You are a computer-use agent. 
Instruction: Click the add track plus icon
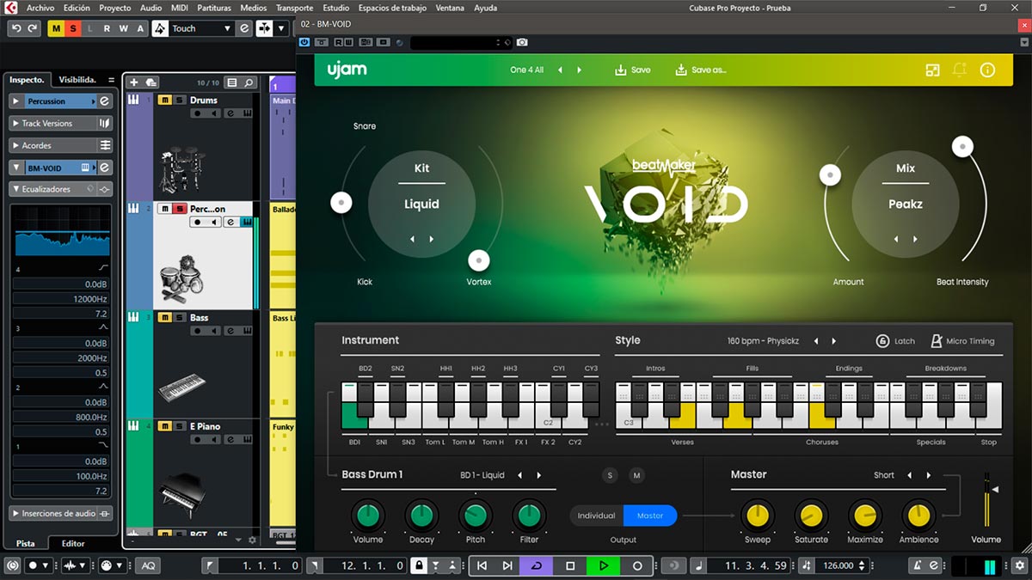pos(133,82)
